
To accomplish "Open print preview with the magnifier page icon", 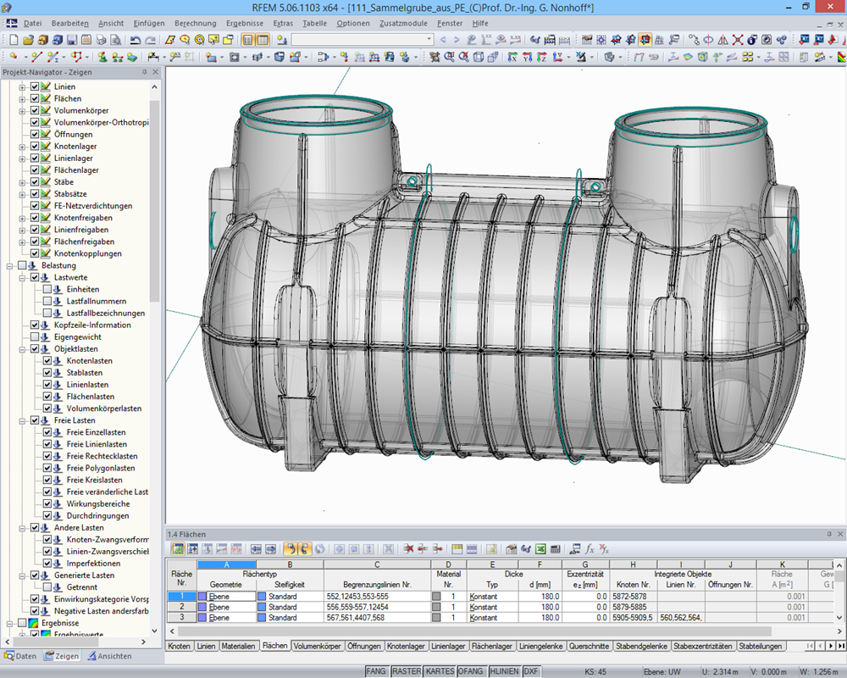I will click(115, 40).
